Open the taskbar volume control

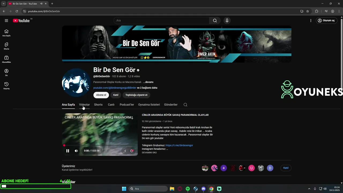pyautogui.click(x=325, y=189)
